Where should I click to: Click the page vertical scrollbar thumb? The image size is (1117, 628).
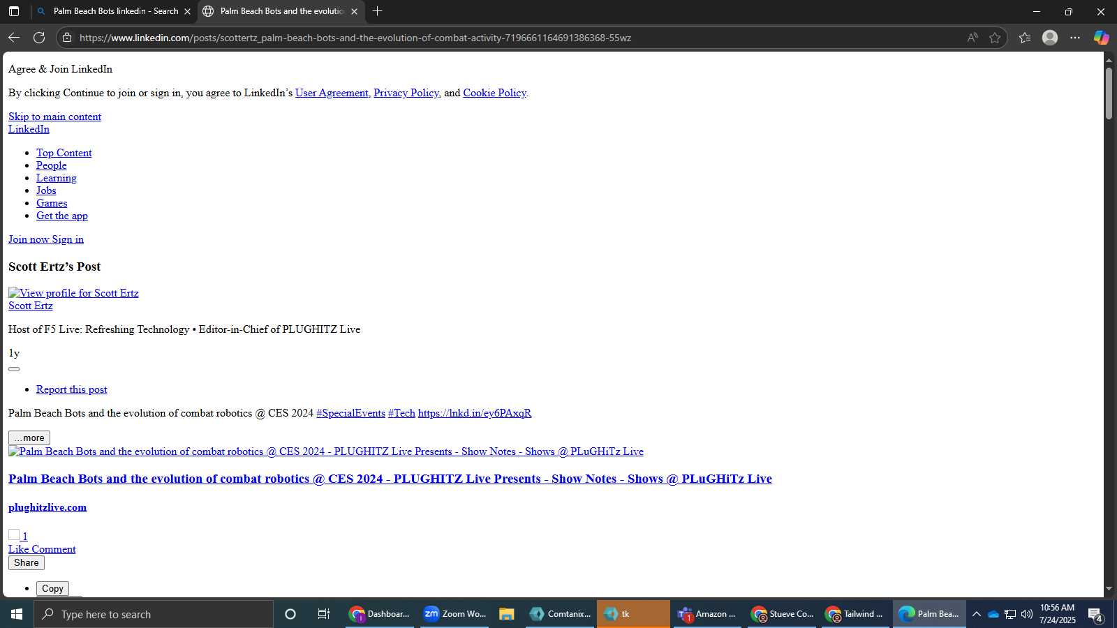tap(1109, 93)
